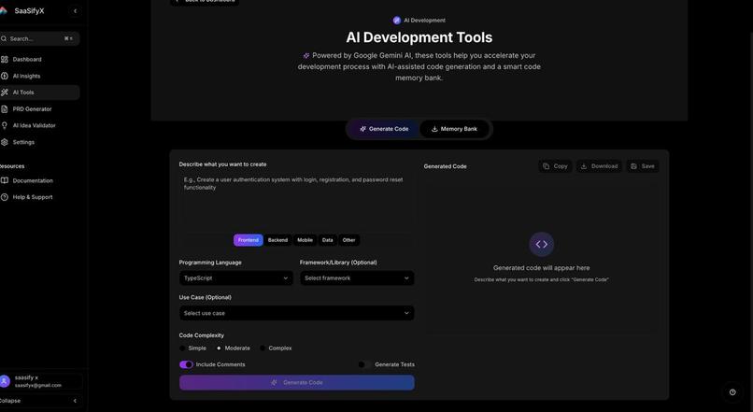
Task: Select the Data category chip
Action: coord(328,240)
